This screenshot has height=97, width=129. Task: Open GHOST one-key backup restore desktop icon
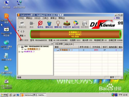coord(6,45)
